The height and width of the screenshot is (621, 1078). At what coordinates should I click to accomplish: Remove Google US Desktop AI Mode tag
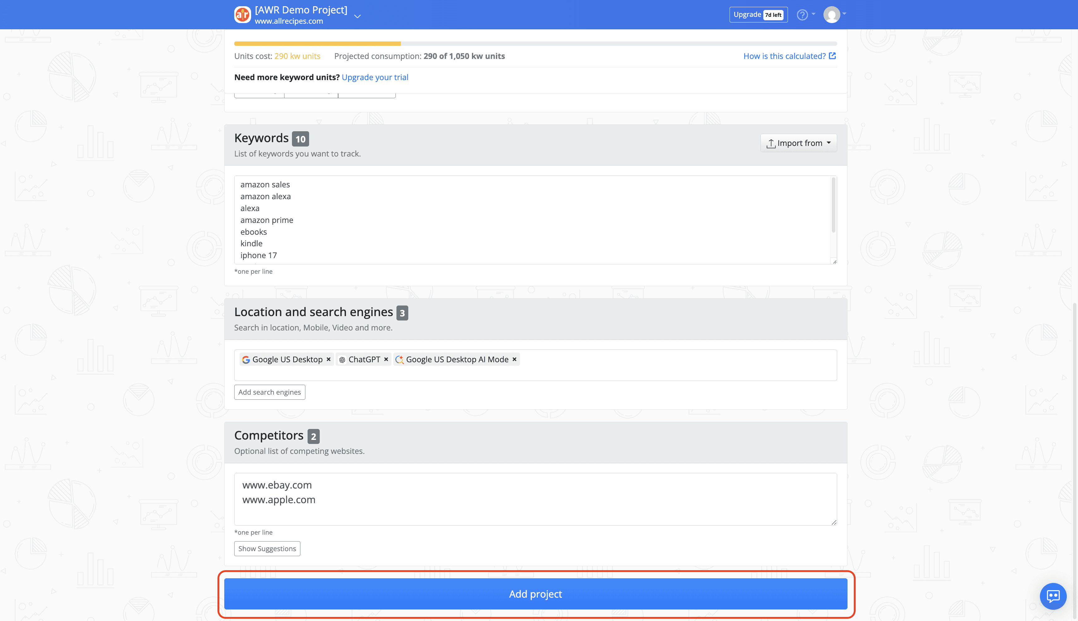coord(515,359)
